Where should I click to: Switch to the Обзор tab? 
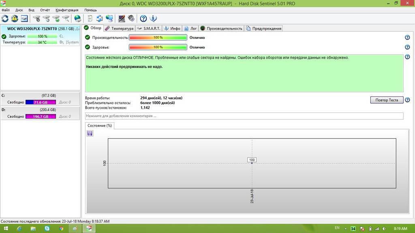pos(93,28)
